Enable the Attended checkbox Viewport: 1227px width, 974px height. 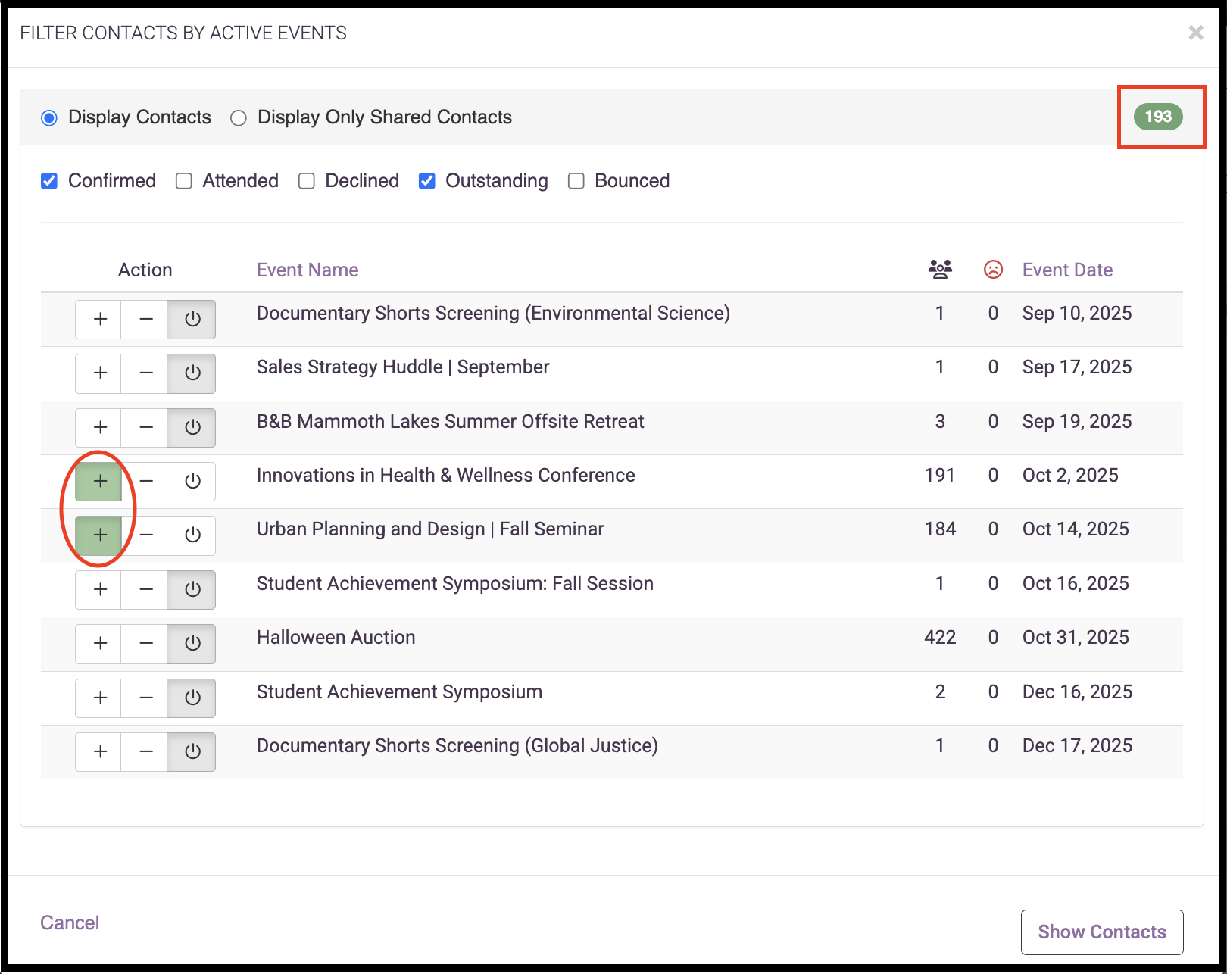point(183,181)
